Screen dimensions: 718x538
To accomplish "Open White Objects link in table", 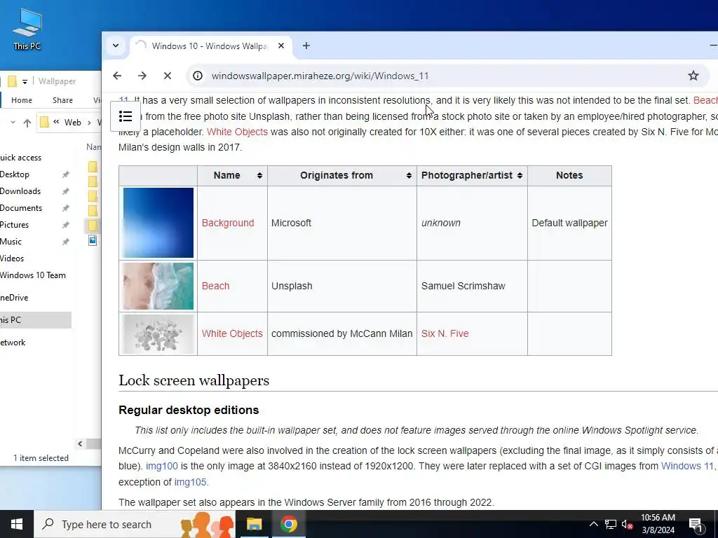I will pos(232,333).
